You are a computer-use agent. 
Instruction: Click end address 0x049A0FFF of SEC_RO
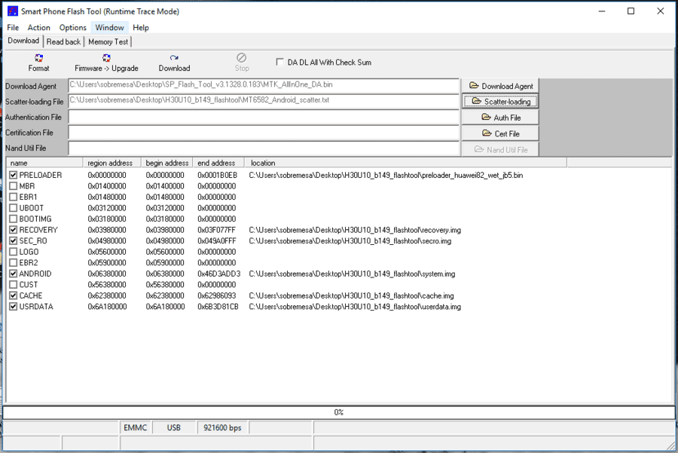click(217, 241)
